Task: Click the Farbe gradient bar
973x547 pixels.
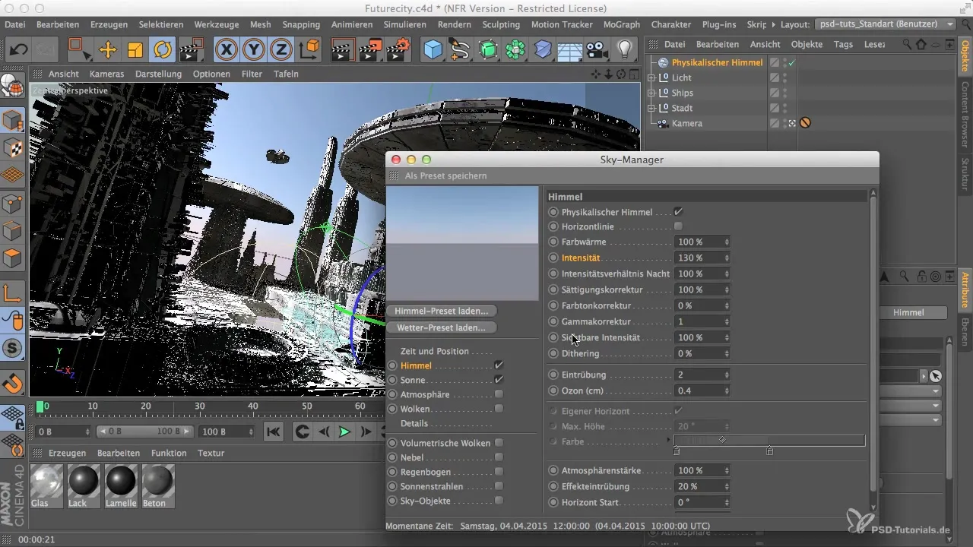Action: [x=769, y=441]
